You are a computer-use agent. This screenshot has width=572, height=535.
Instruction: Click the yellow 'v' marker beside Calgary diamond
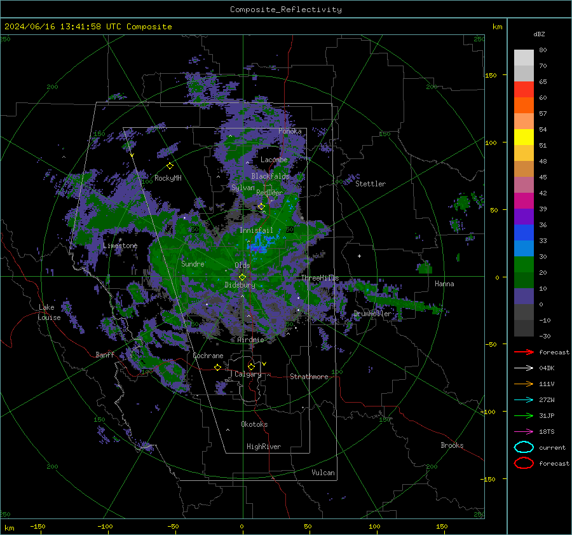(x=264, y=364)
